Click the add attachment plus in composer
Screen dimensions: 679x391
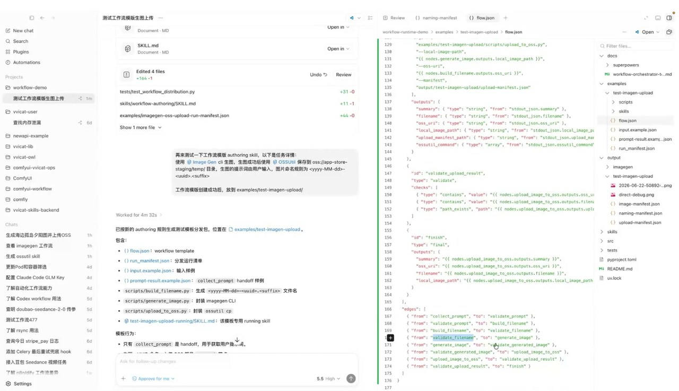coord(123,379)
